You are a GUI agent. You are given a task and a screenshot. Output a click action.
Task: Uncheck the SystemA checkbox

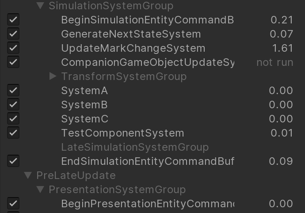(x=13, y=90)
